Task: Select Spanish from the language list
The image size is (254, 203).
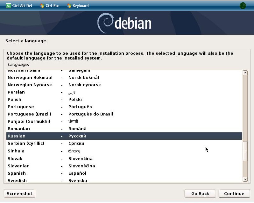Action: point(124,173)
